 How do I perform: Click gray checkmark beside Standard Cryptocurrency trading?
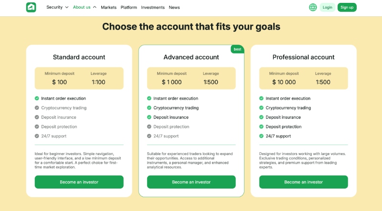(x=37, y=108)
